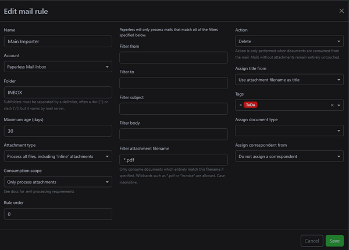The height and width of the screenshot is (250, 349).
Task: Open the Assign document type dropdown
Action: point(289,131)
